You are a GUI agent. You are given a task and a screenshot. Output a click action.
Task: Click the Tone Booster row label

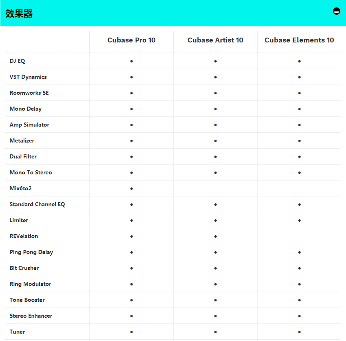point(27,300)
